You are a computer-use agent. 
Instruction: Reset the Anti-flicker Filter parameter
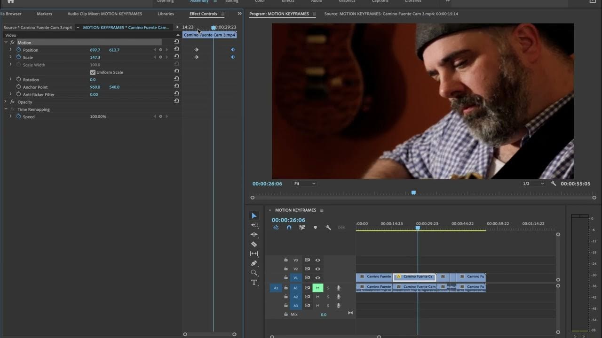tap(176, 94)
